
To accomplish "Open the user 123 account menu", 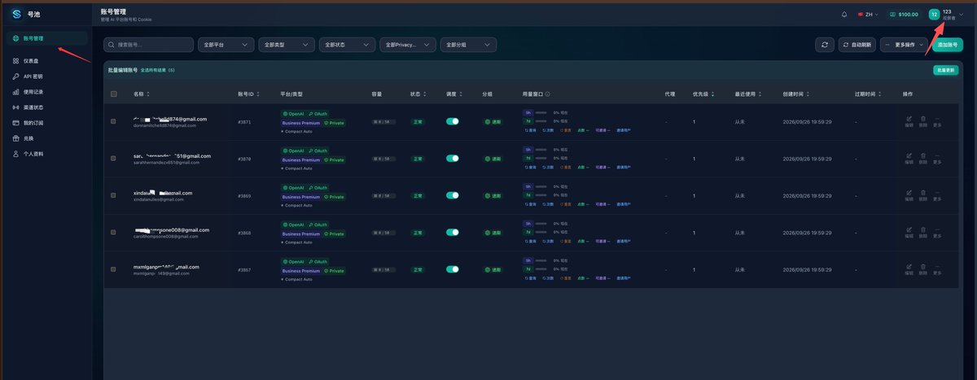I will 946,14.
